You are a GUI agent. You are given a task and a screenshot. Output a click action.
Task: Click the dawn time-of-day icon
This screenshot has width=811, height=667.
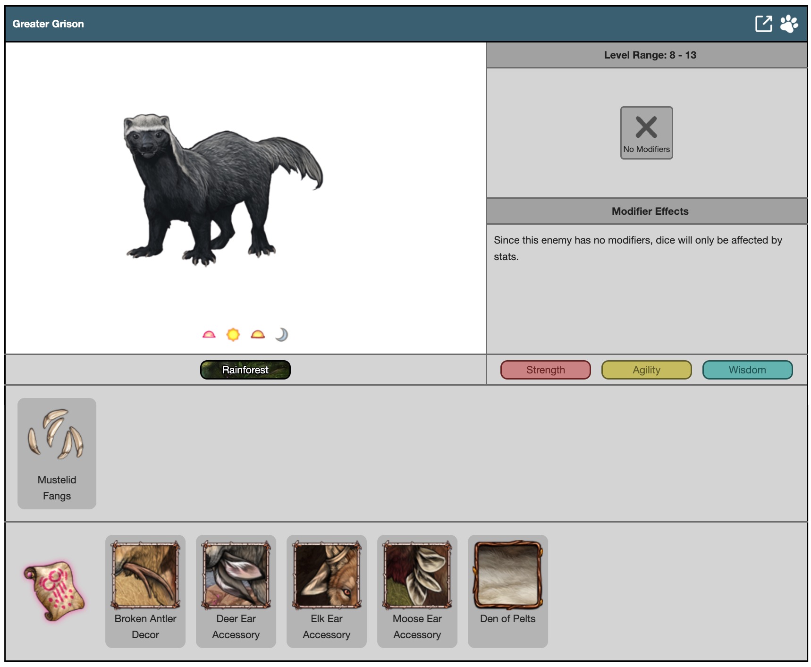(209, 335)
